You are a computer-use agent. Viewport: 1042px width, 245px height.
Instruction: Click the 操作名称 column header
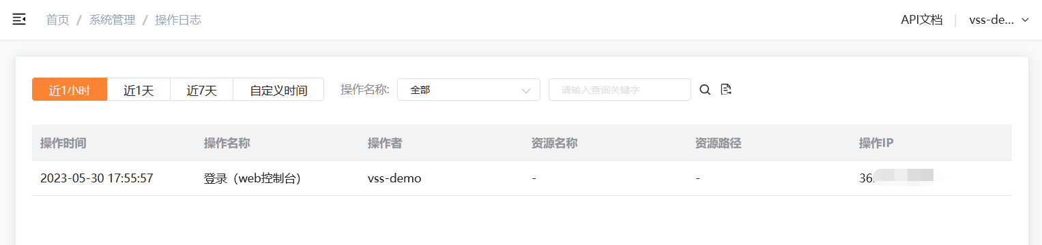[x=227, y=143]
